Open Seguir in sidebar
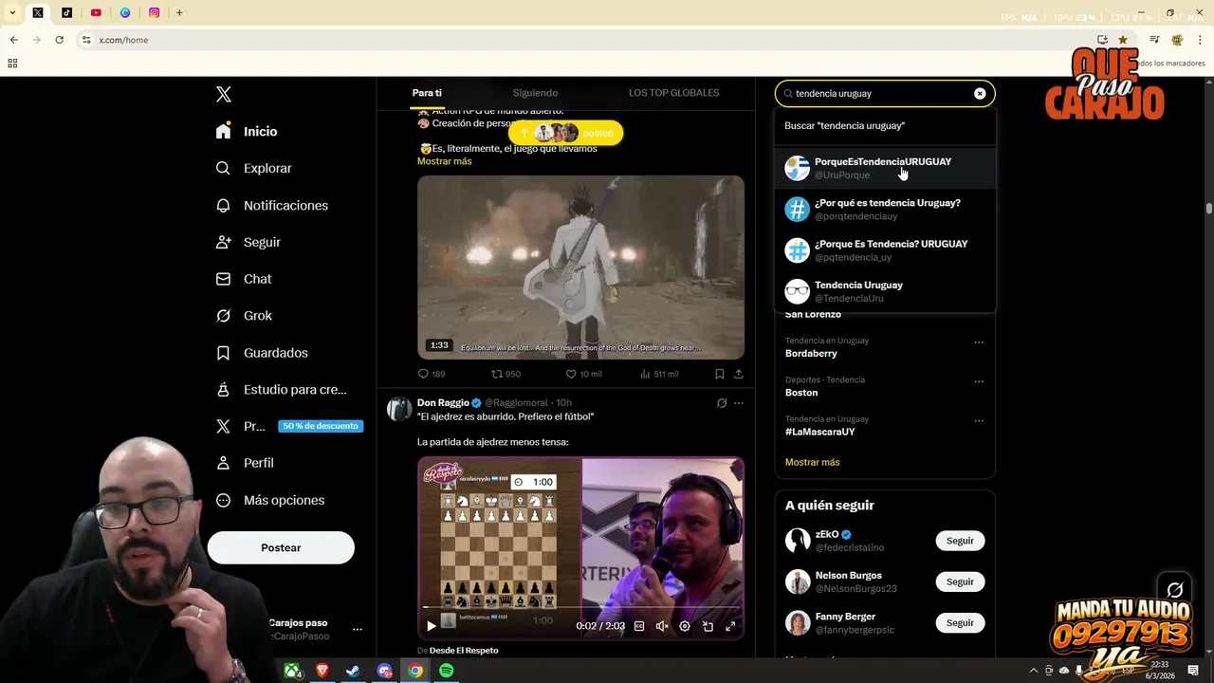The image size is (1214, 683). [248, 242]
